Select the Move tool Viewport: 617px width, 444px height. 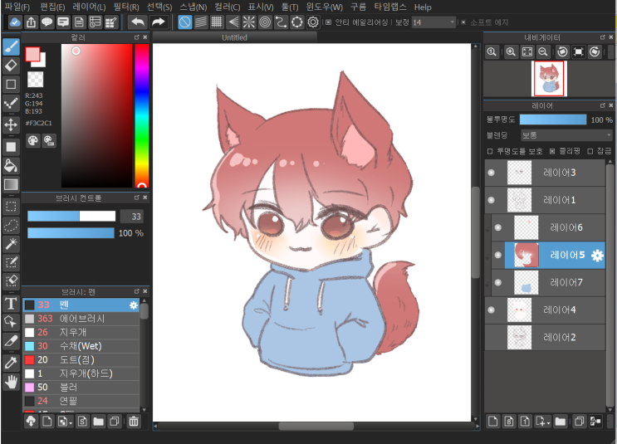[x=11, y=124]
